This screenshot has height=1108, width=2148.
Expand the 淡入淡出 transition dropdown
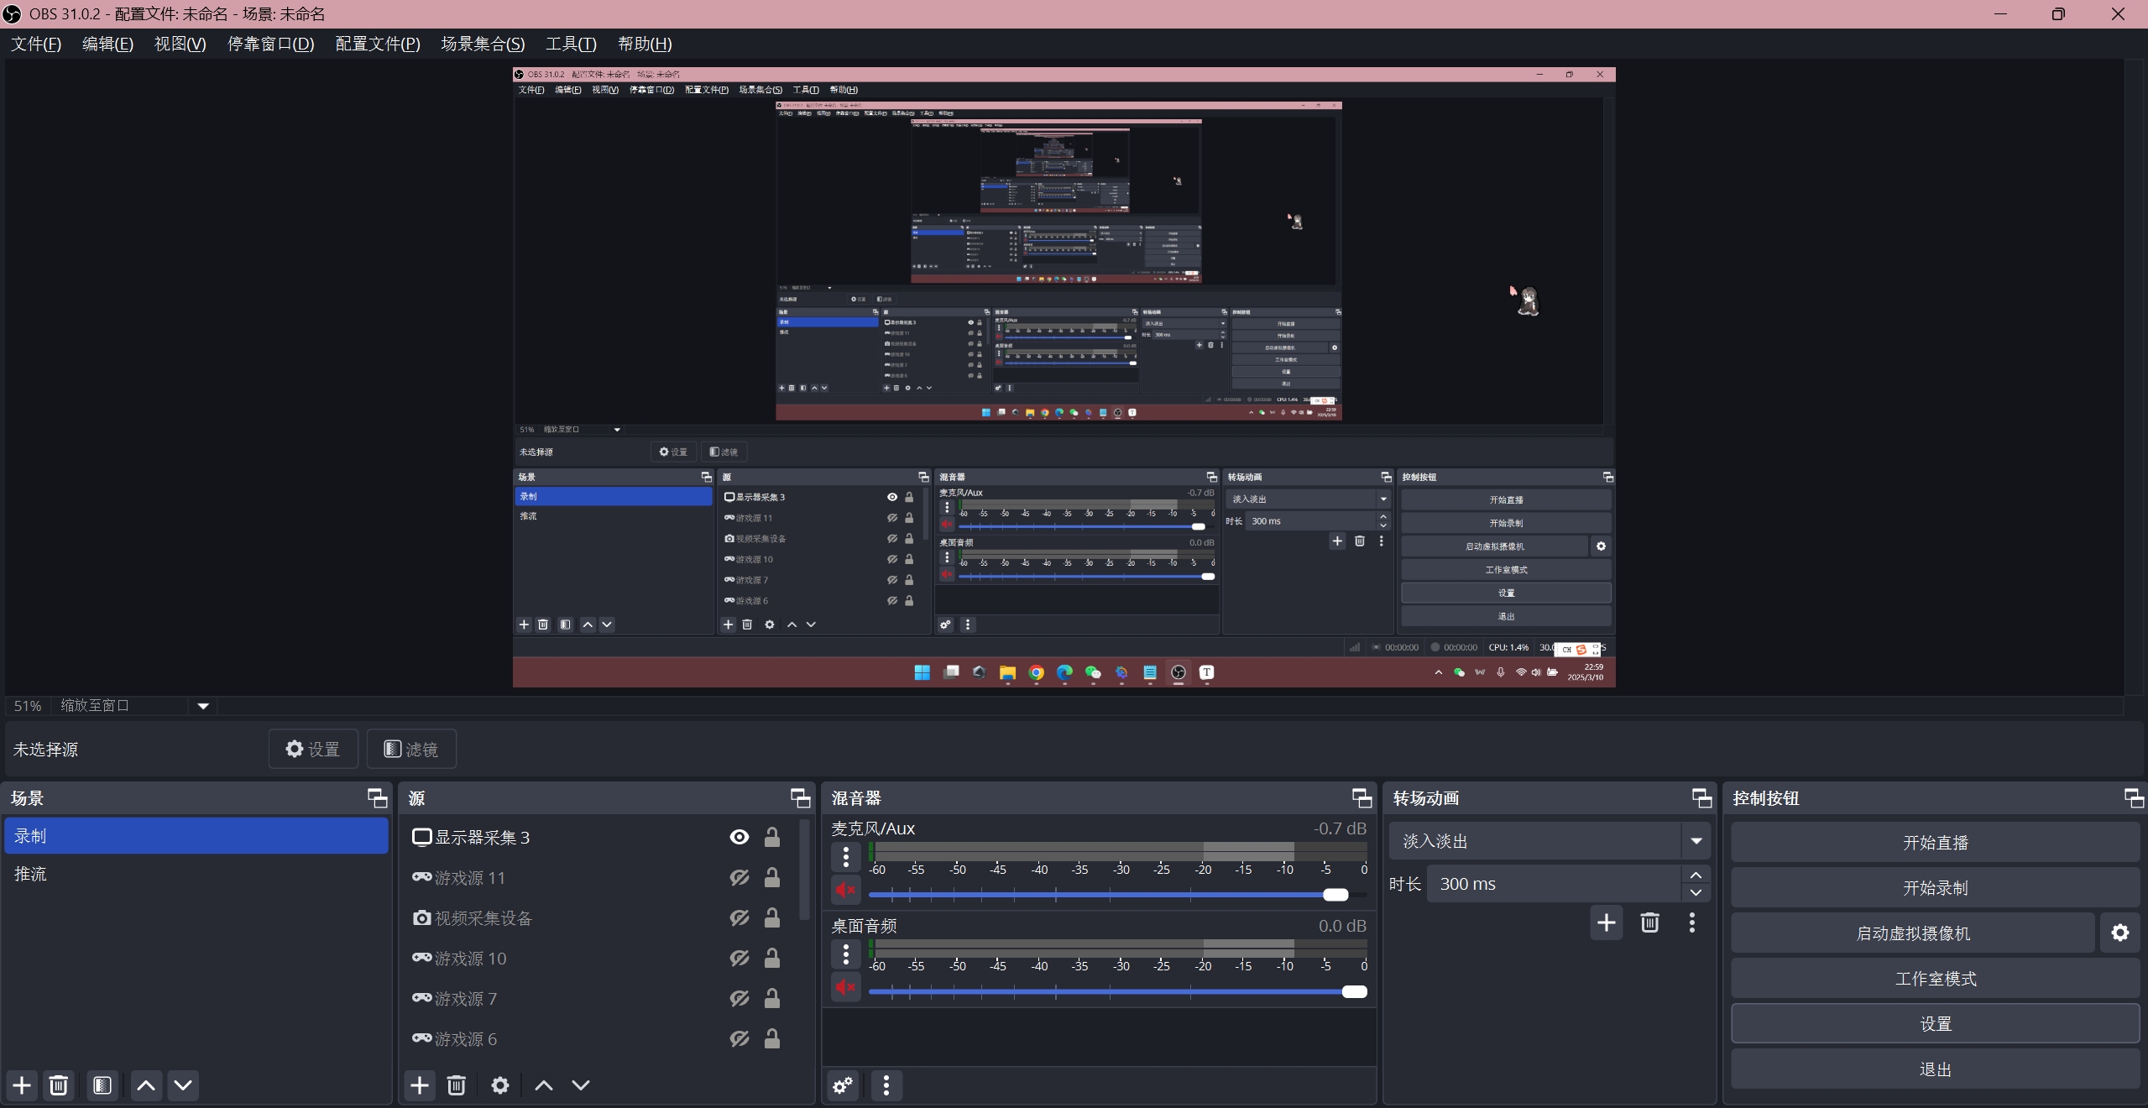tap(1696, 841)
